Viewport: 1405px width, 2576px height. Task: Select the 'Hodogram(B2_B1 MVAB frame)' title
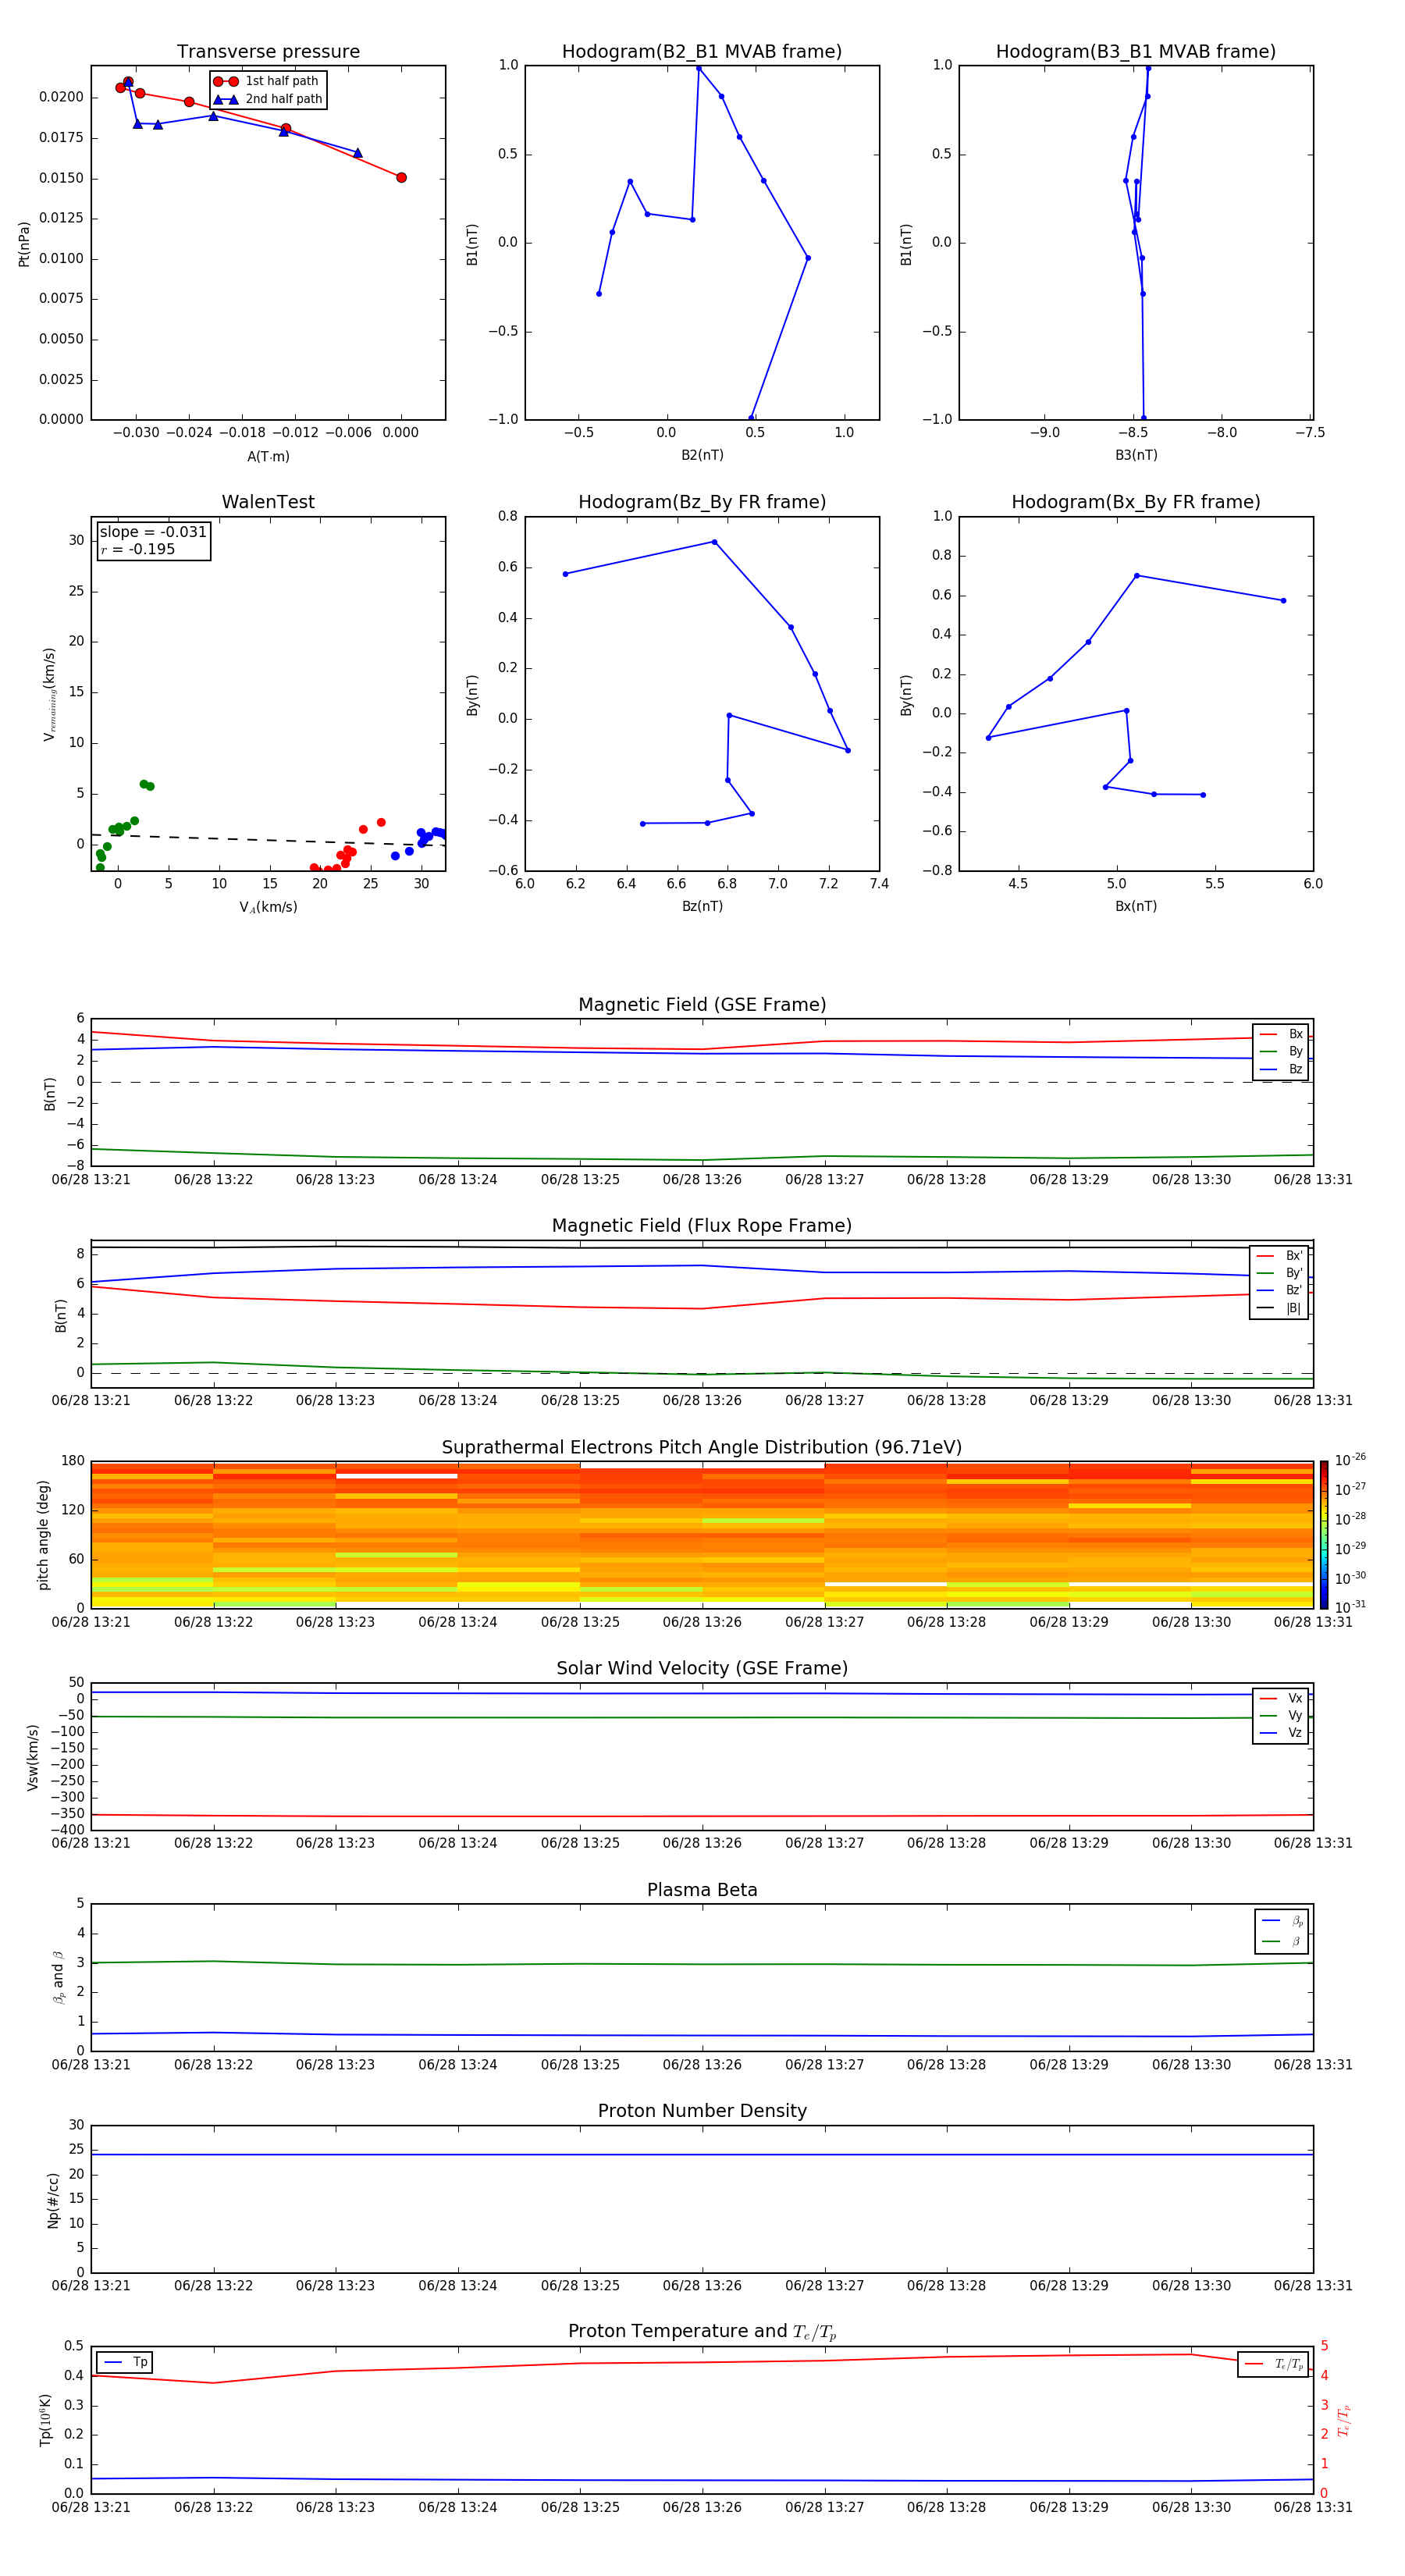coord(702,52)
